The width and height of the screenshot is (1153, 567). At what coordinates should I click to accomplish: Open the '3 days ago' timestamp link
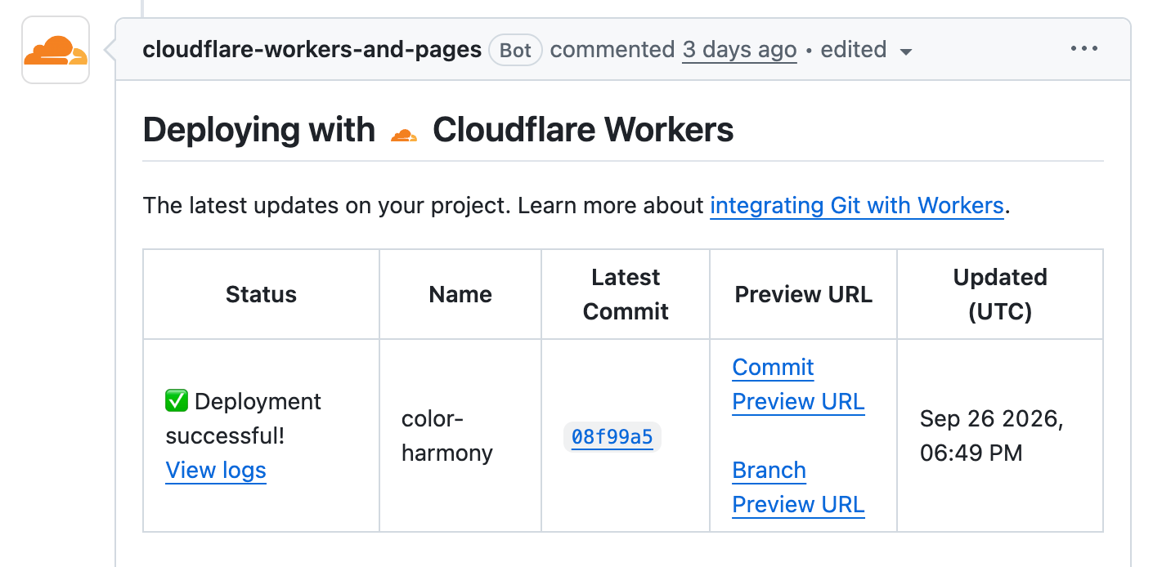click(x=739, y=50)
